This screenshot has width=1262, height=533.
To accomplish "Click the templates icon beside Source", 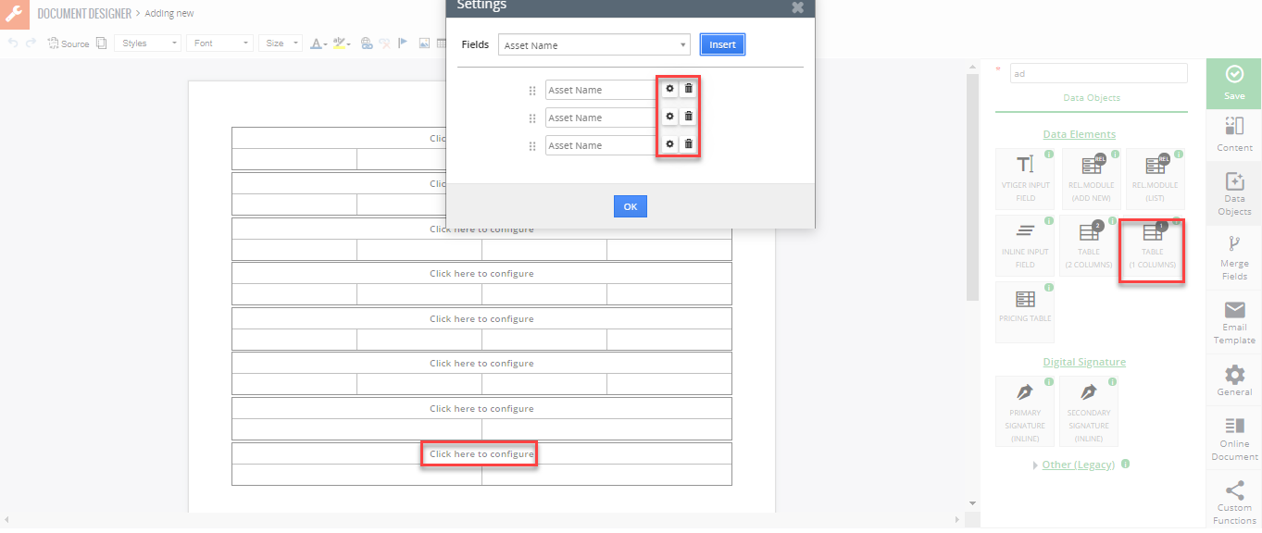I will tap(102, 43).
